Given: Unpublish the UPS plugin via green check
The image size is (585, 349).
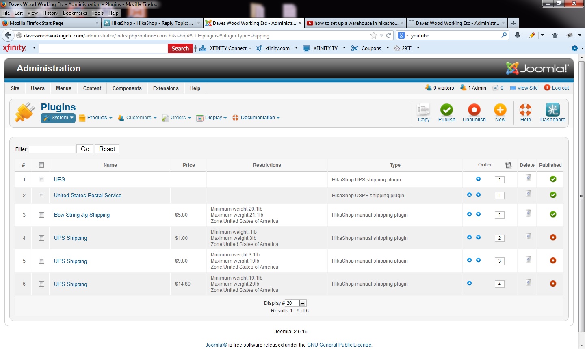Looking at the screenshot, I should tap(553, 179).
